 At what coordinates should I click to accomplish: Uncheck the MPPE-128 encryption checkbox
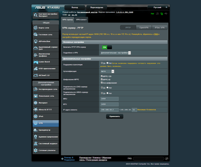[x=102, y=76]
